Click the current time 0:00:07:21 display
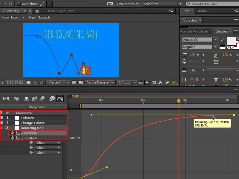The width and height of the screenshot is (239, 179). point(15,82)
